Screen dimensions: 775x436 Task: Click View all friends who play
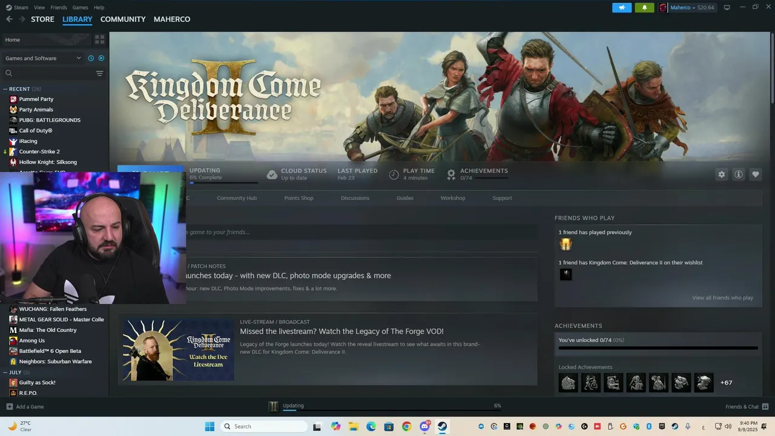pyautogui.click(x=722, y=298)
